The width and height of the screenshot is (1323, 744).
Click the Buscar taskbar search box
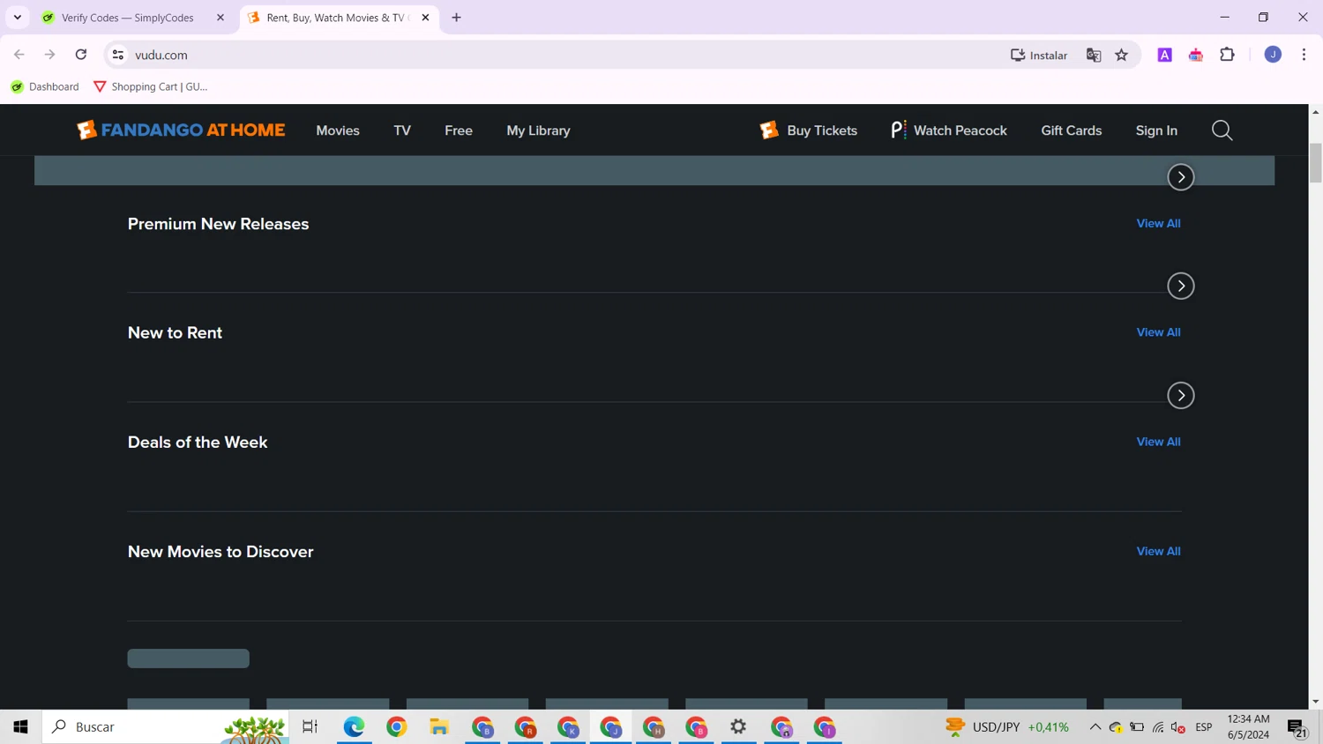(x=166, y=727)
